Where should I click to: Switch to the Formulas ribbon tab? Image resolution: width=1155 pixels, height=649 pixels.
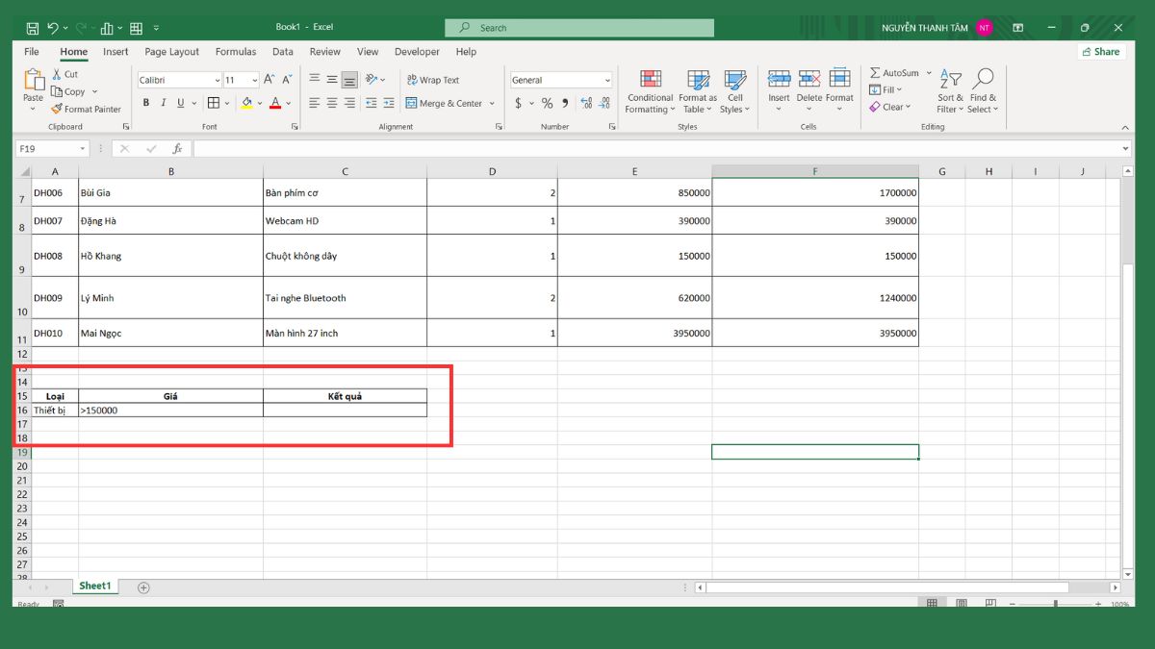(x=236, y=52)
